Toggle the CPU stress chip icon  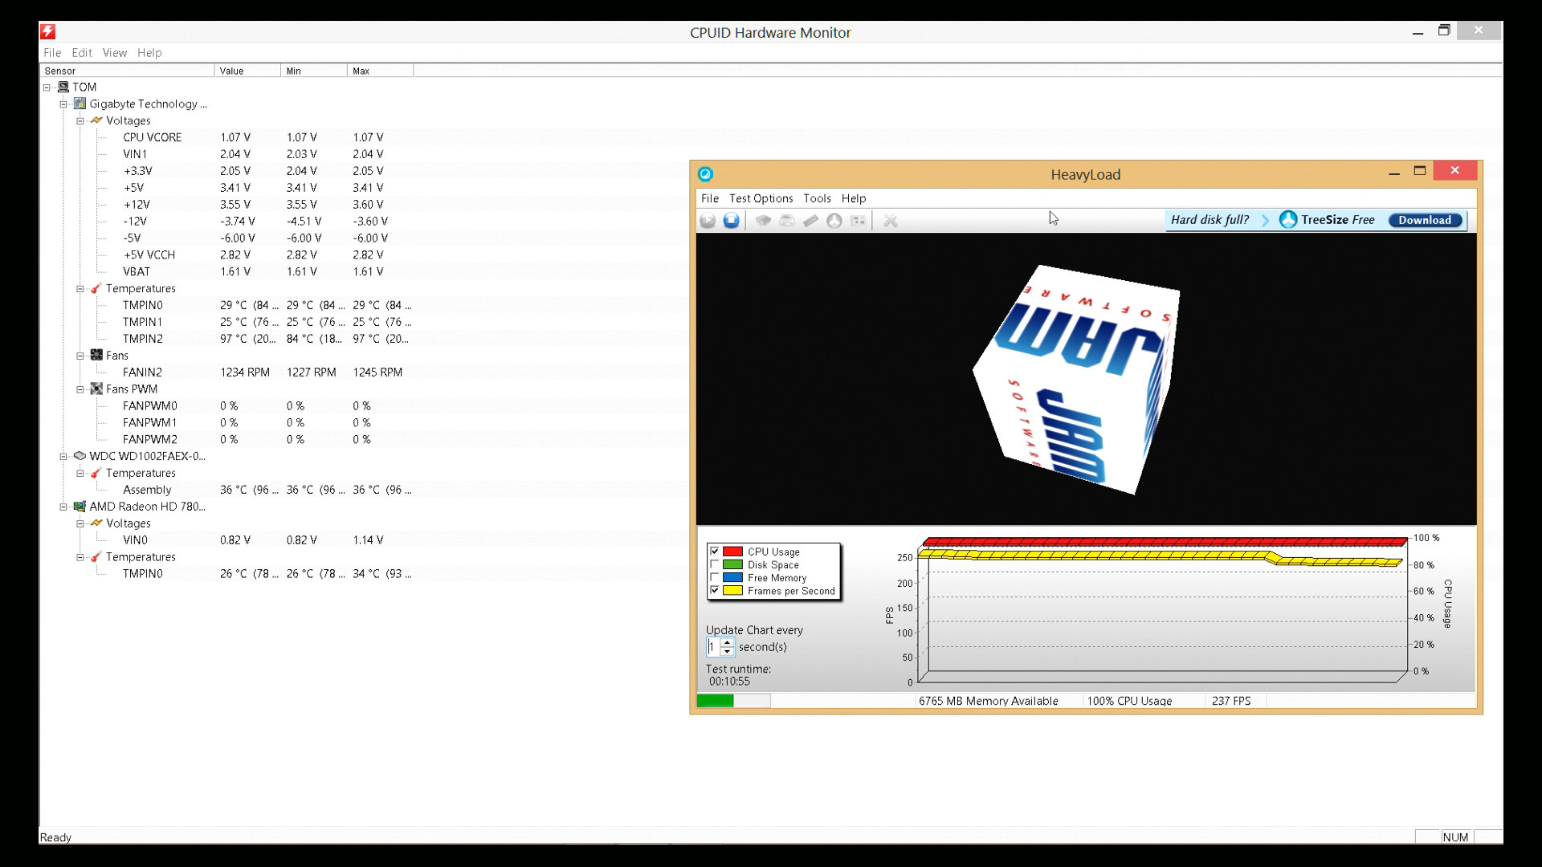pos(763,220)
